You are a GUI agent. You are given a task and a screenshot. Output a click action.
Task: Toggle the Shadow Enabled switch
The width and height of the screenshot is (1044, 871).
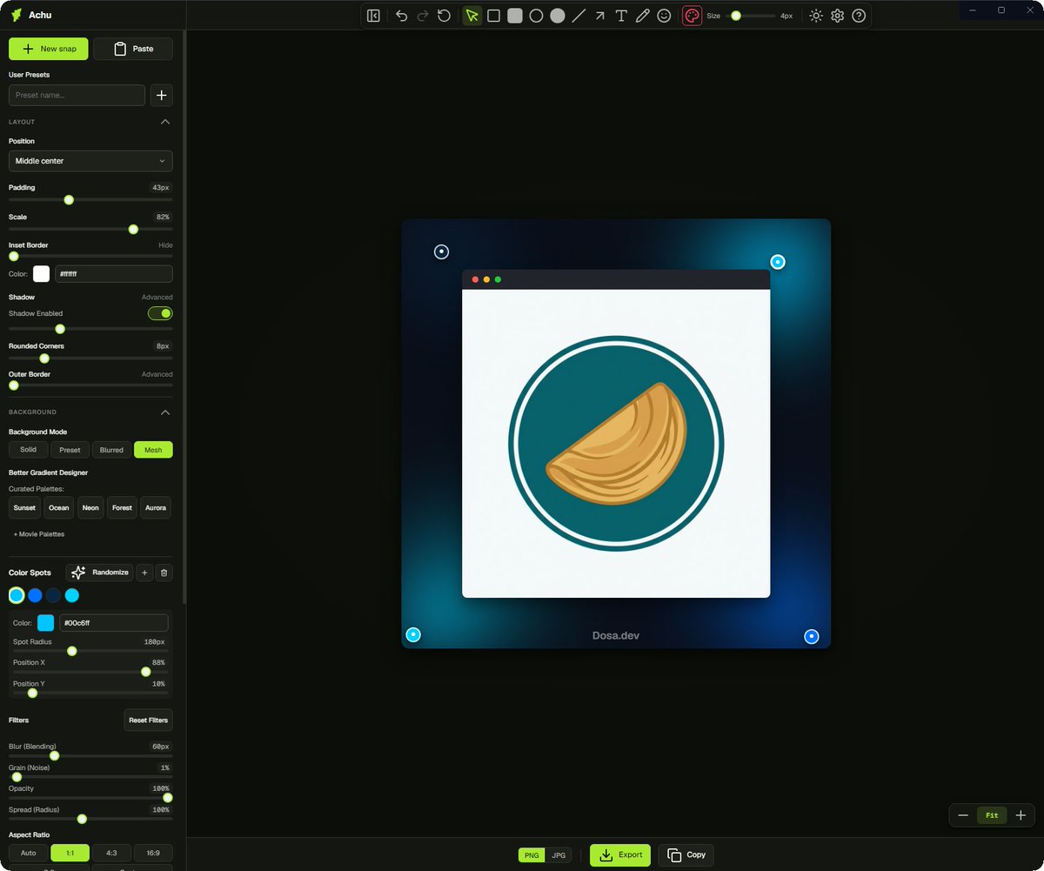(160, 313)
